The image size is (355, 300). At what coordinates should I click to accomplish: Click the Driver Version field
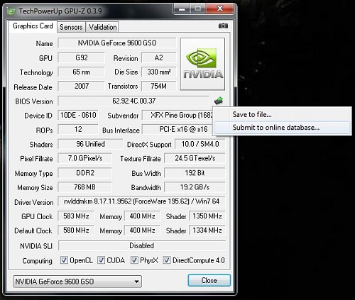tap(141, 201)
